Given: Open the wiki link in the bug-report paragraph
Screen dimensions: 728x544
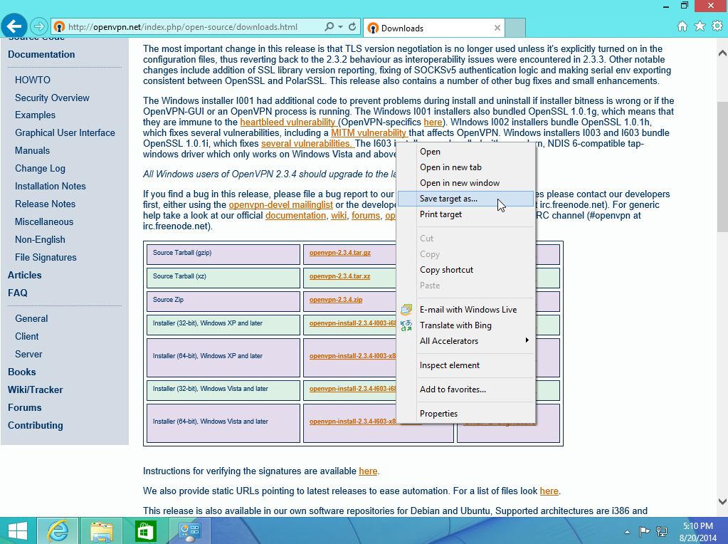Looking at the screenshot, I should tap(339, 216).
